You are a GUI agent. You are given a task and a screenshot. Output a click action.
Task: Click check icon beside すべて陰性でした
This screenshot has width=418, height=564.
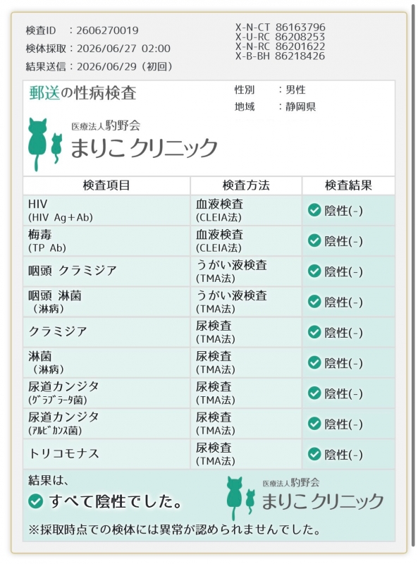click(x=36, y=501)
